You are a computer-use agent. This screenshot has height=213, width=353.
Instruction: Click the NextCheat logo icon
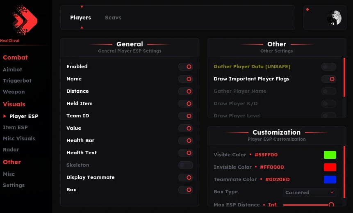click(x=25, y=20)
